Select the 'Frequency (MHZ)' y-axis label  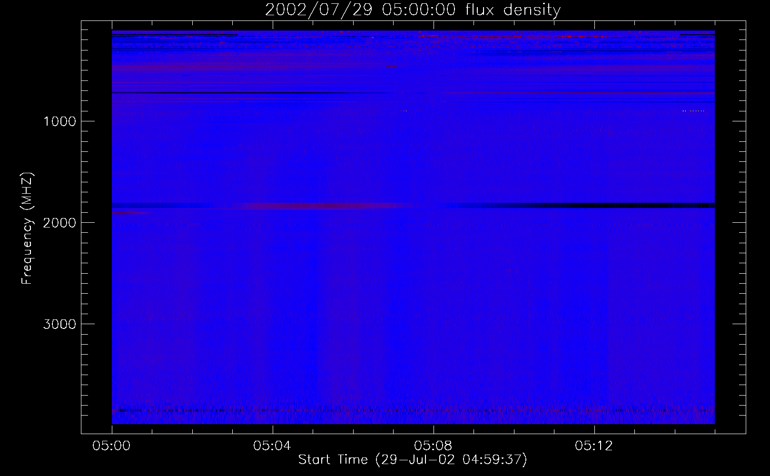coord(27,228)
